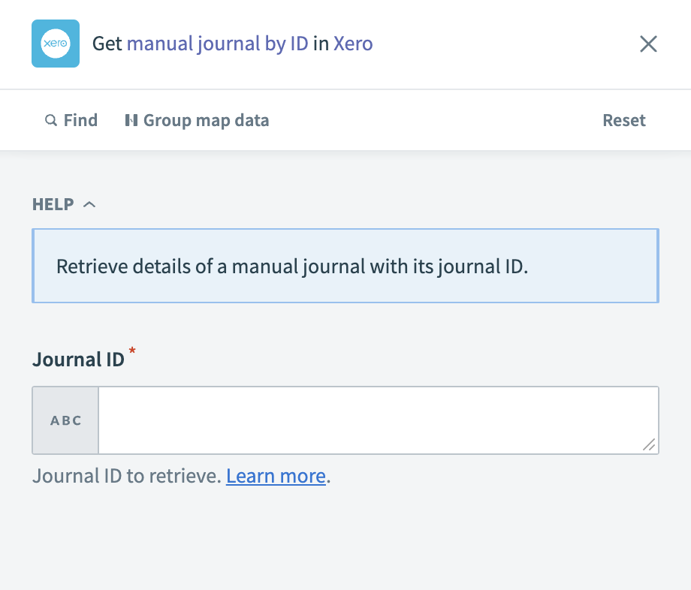
Task: Click the Xero app icon
Action: [55, 44]
